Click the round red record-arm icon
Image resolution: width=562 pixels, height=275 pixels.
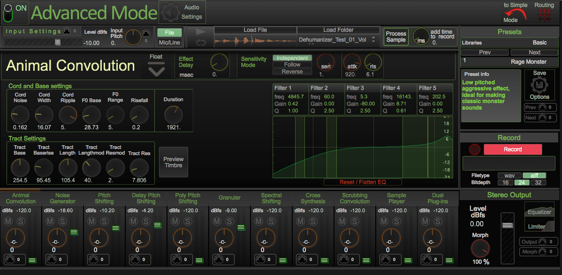pos(475,149)
